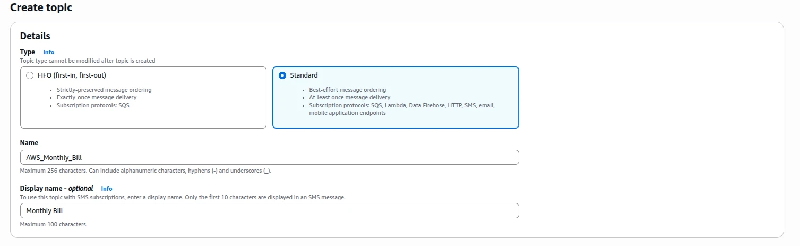The width and height of the screenshot is (800, 246).
Task: Click the Details section heading
Action: [35, 36]
